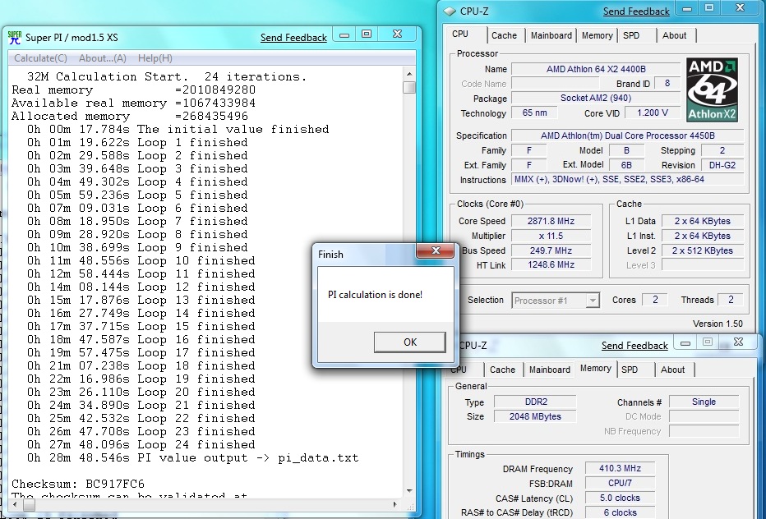
Task: Click the Specification field Dual Core Processor 4450B
Action: [627, 135]
